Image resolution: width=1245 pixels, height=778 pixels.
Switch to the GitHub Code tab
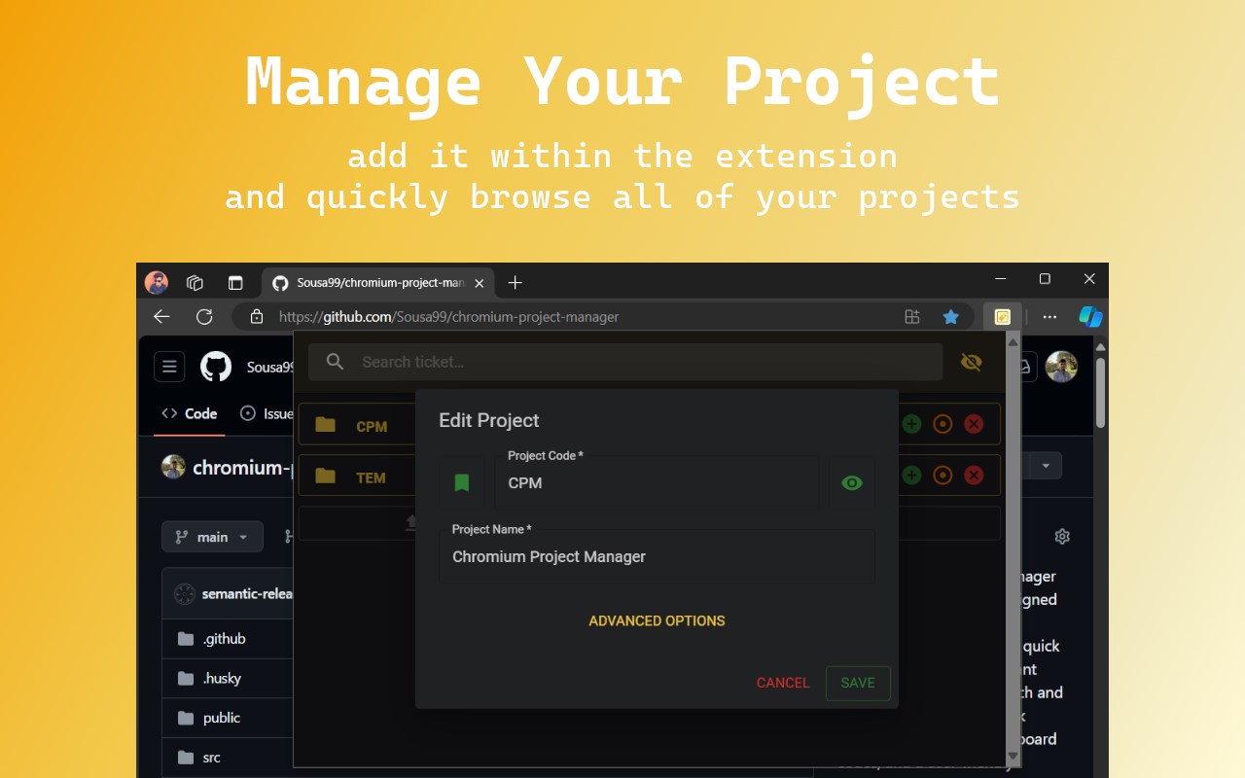[x=190, y=413]
